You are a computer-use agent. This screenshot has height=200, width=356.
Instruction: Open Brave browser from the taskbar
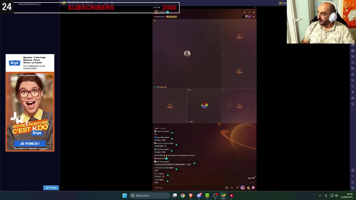191,196
